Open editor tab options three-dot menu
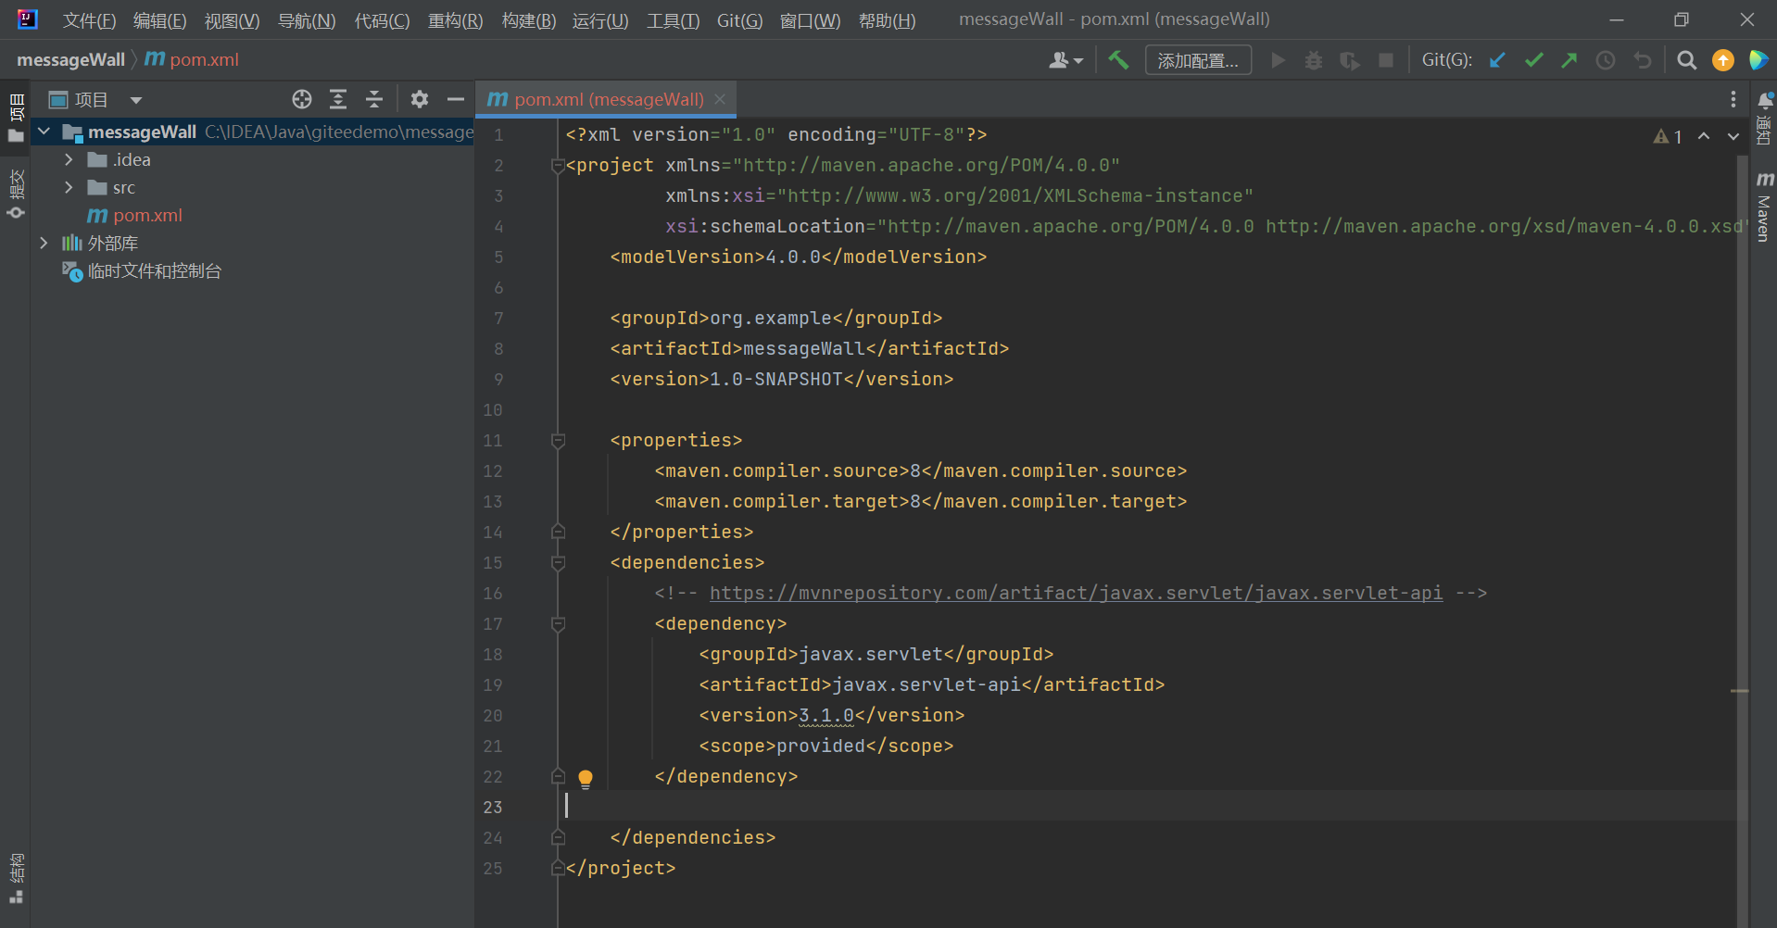The image size is (1777, 928). point(1733,99)
